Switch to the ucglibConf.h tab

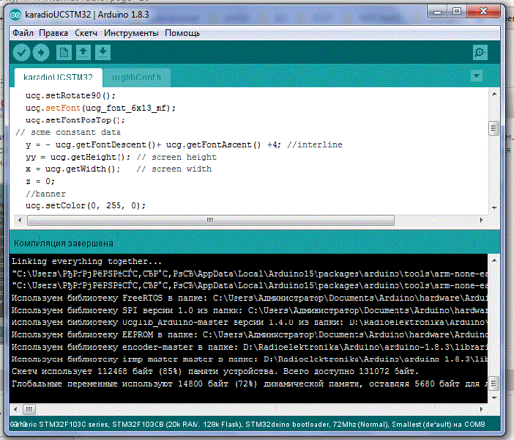click(136, 78)
